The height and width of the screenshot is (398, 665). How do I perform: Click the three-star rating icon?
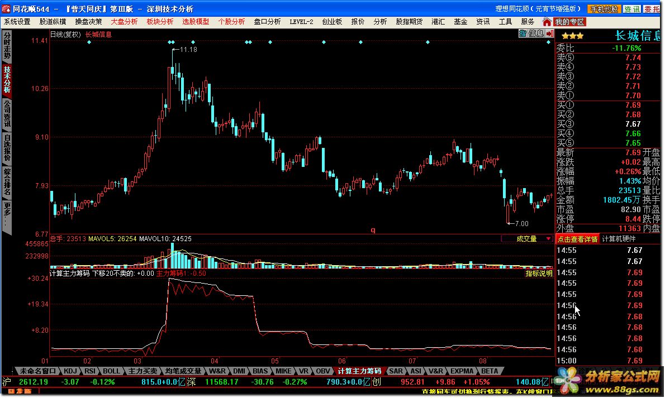pos(573,36)
